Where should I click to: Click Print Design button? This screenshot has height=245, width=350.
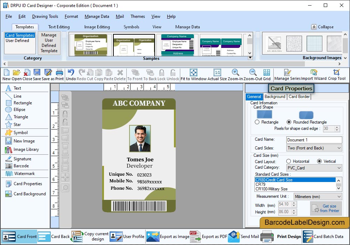point(281,237)
